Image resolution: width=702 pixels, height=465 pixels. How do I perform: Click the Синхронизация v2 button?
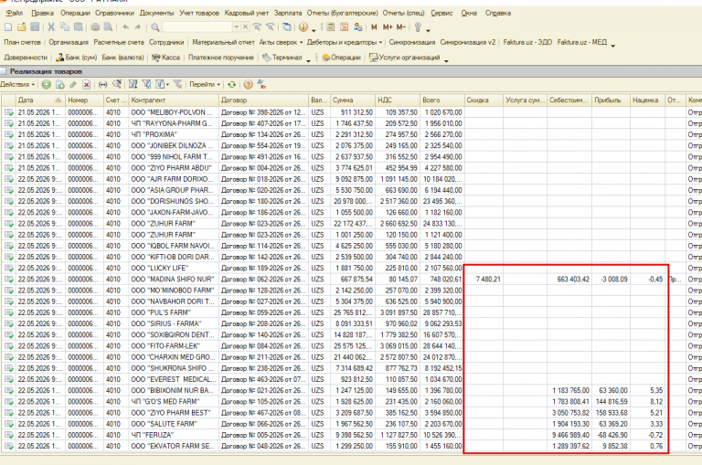[468, 43]
